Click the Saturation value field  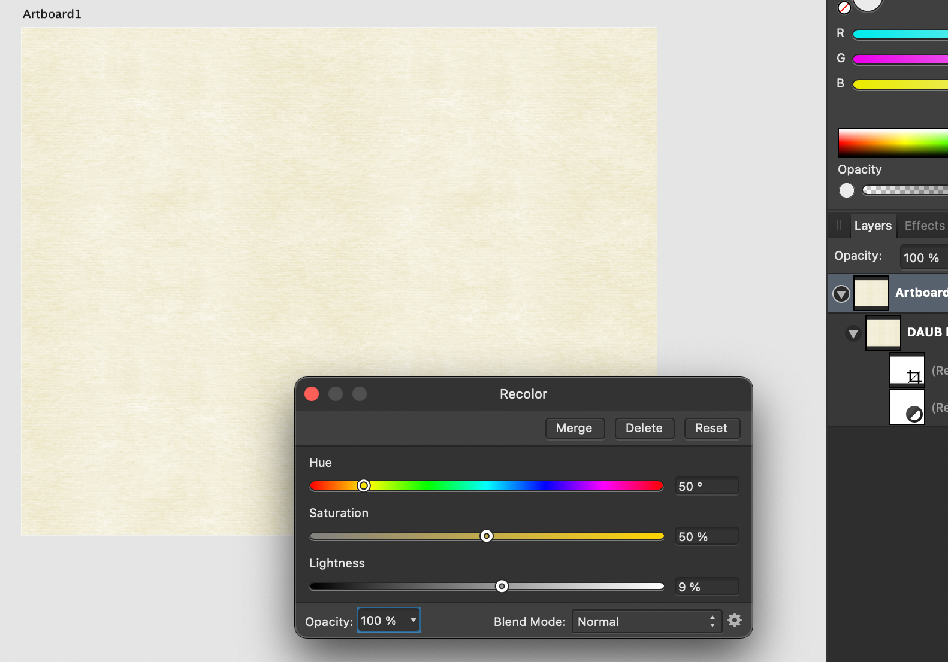click(x=707, y=536)
